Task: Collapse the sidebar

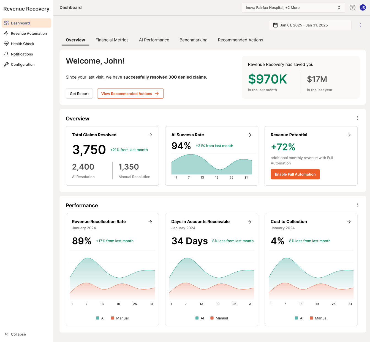Action: coord(15,334)
